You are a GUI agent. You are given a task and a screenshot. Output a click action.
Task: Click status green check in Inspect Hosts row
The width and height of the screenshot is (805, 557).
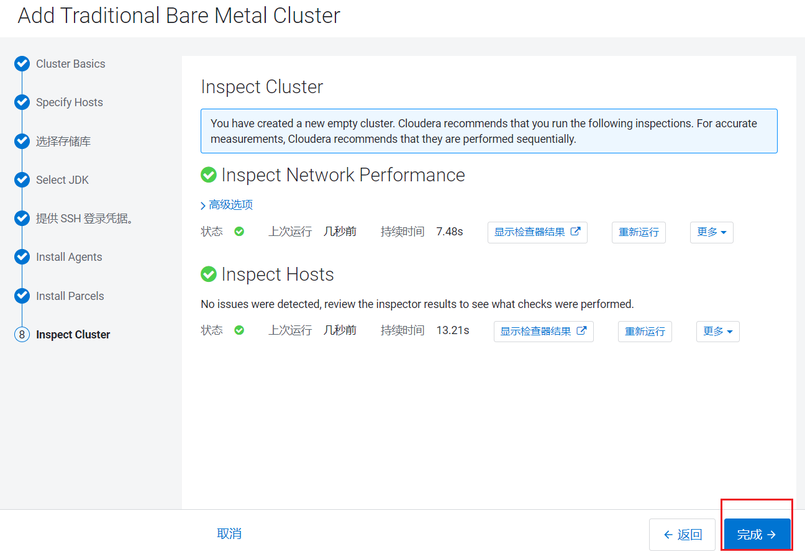(x=239, y=330)
